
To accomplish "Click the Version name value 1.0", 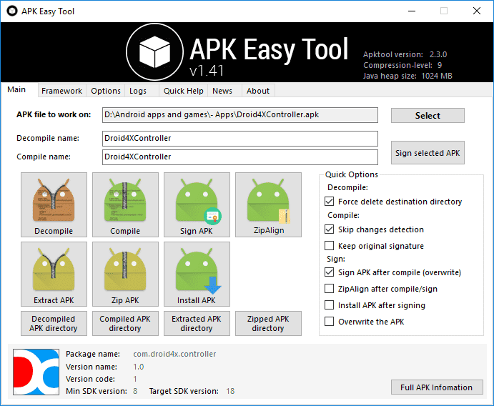I will [138, 367].
